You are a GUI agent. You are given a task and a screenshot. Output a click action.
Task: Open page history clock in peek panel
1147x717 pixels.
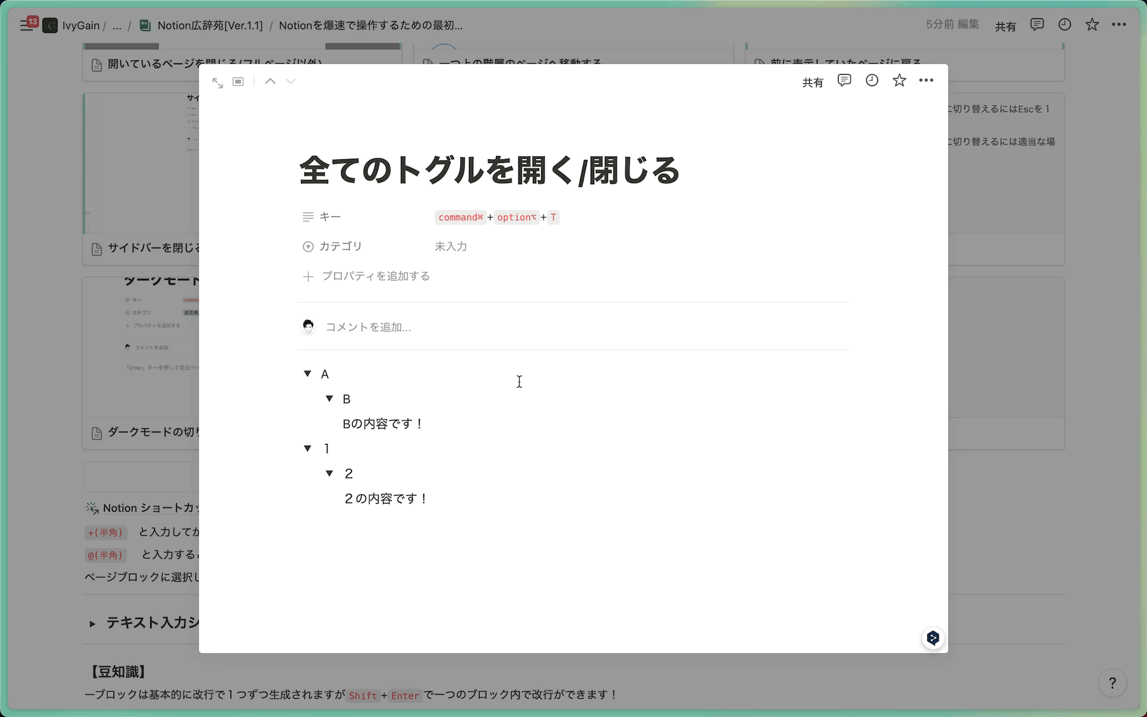pos(872,81)
